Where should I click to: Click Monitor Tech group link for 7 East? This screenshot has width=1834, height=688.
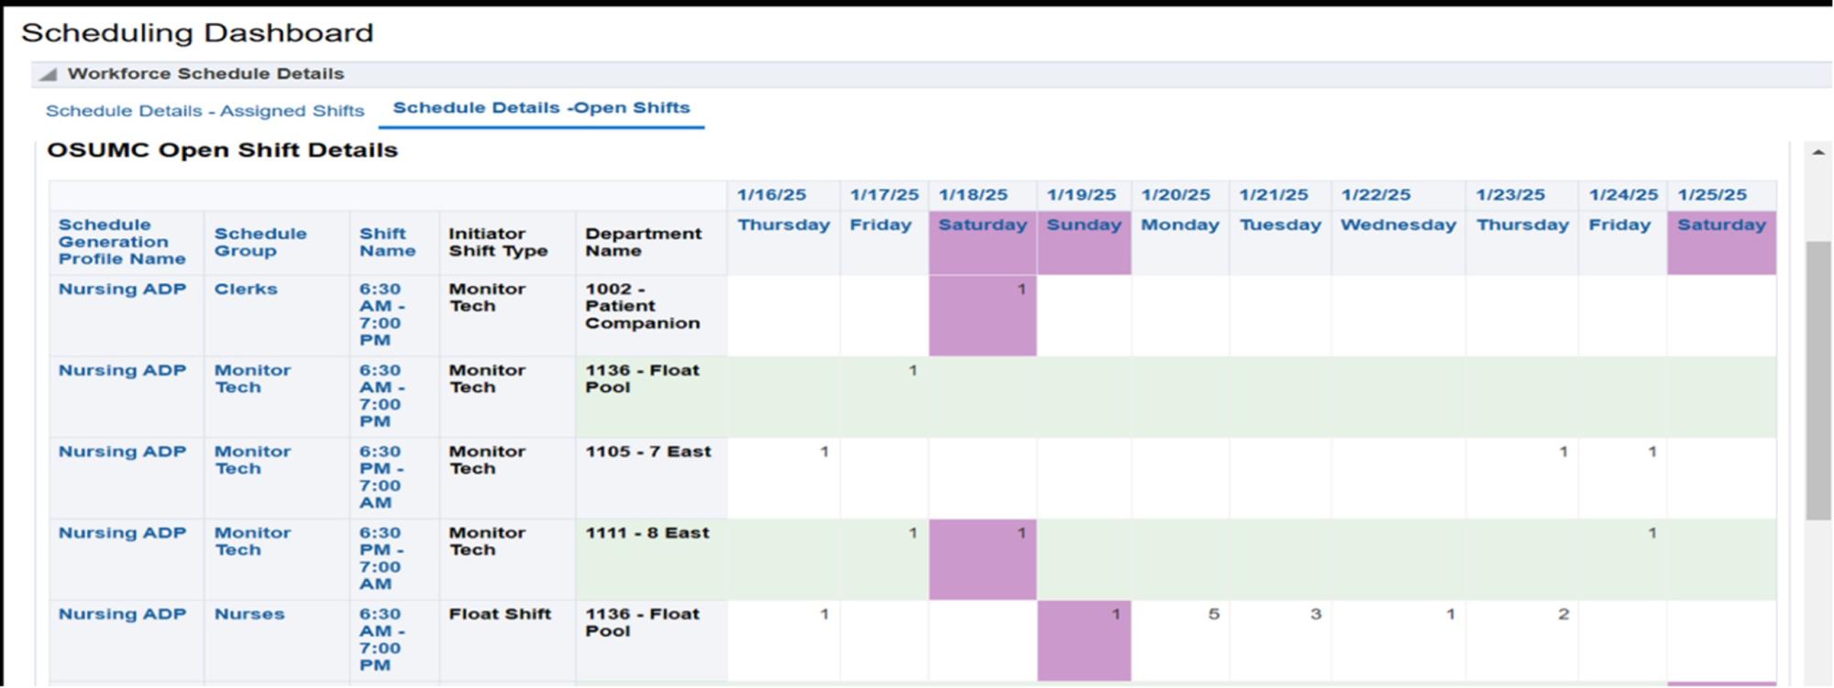point(252,460)
